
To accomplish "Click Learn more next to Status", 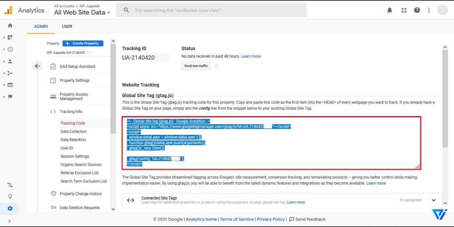I will (251, 56).
